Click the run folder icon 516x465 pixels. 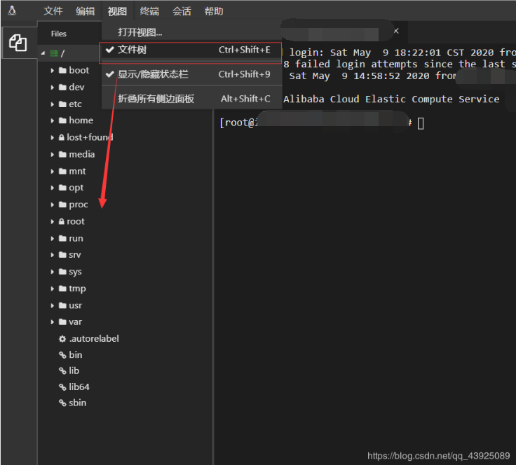coord(62,239)
